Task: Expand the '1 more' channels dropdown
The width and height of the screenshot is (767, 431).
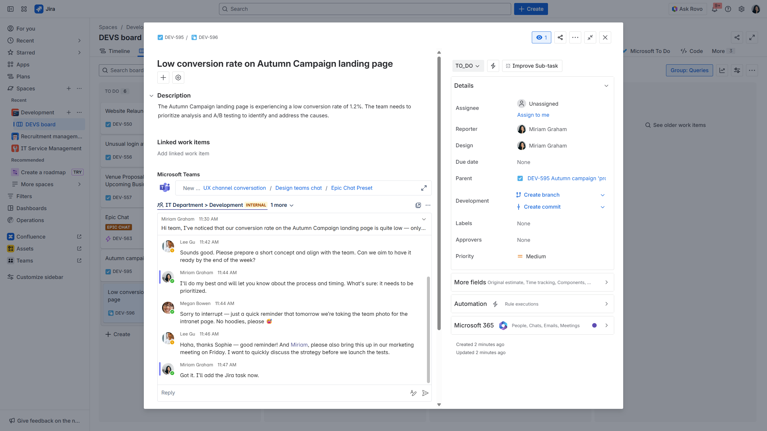Action: pyautogui.click(x=282, y=205)
